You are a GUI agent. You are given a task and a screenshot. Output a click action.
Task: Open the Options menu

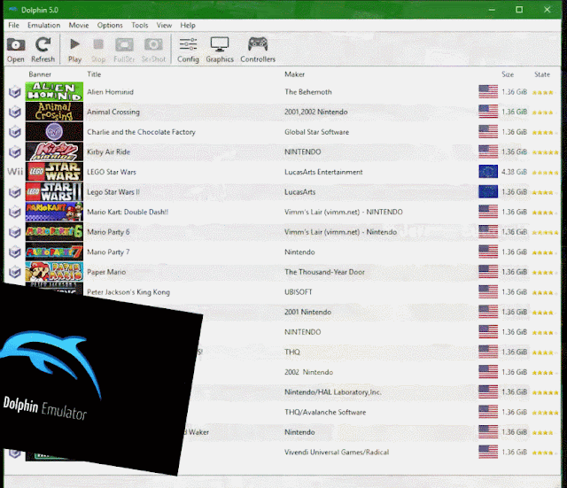tap(110, 26)
